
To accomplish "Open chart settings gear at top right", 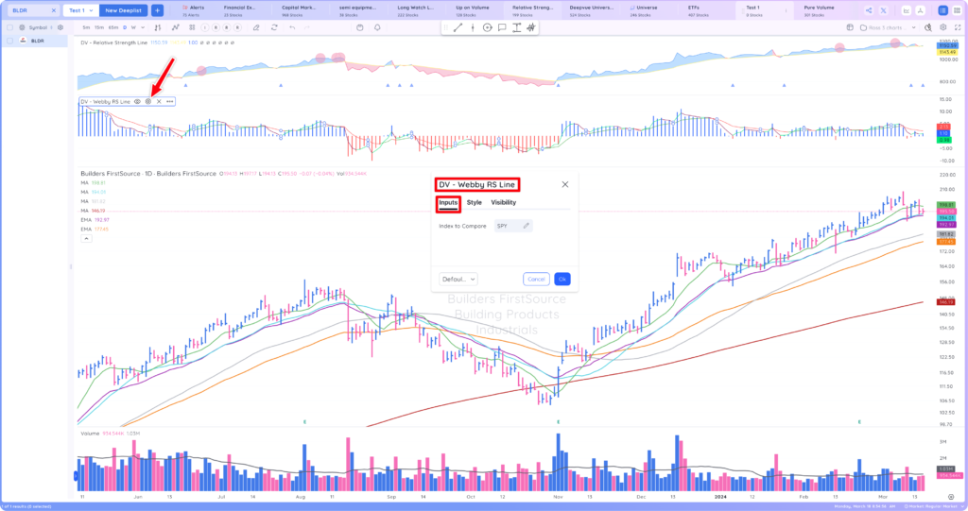I will coord(942,27).
